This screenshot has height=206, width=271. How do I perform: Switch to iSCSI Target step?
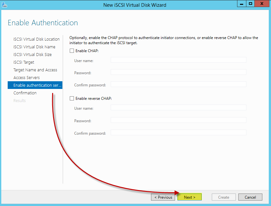24,62
